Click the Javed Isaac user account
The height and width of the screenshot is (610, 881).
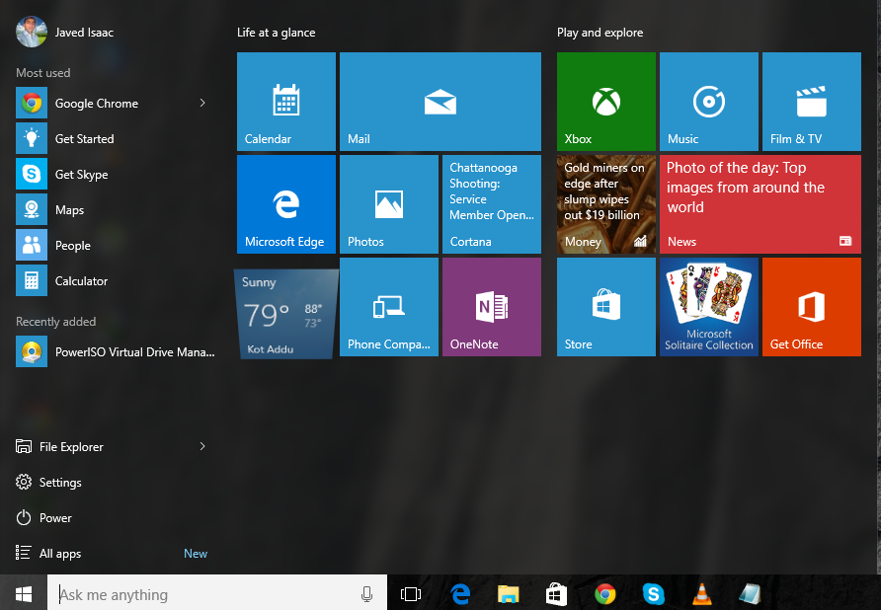click(65, 32)
